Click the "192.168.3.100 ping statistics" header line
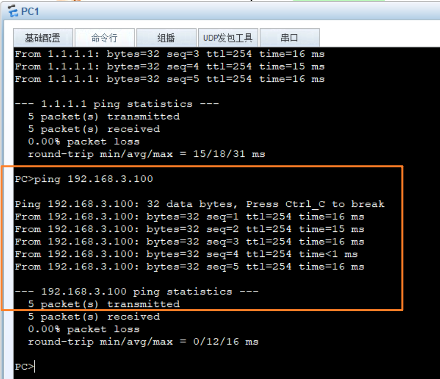 (136, 292)
